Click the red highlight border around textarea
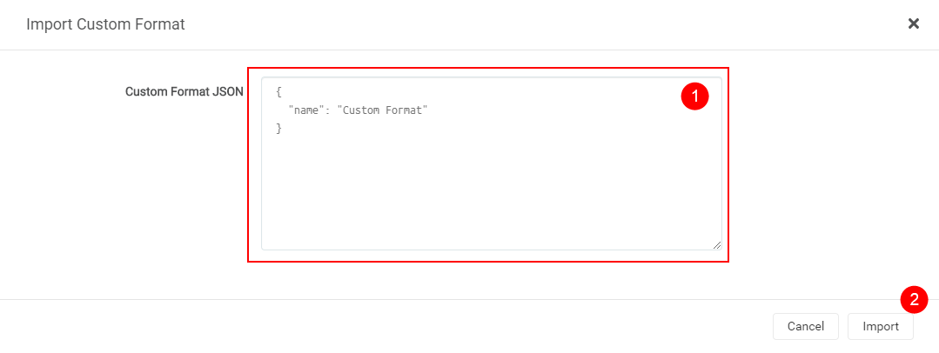939x353 pixels. pyautogui.click(x=248, y=174)
